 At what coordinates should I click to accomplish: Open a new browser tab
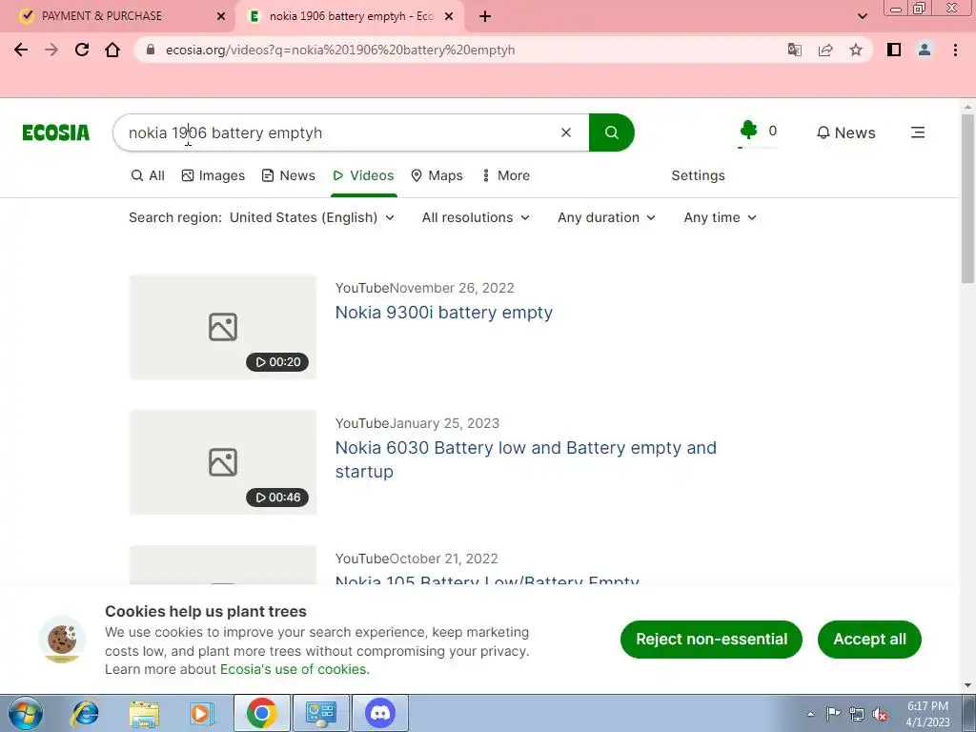[485, 16]
